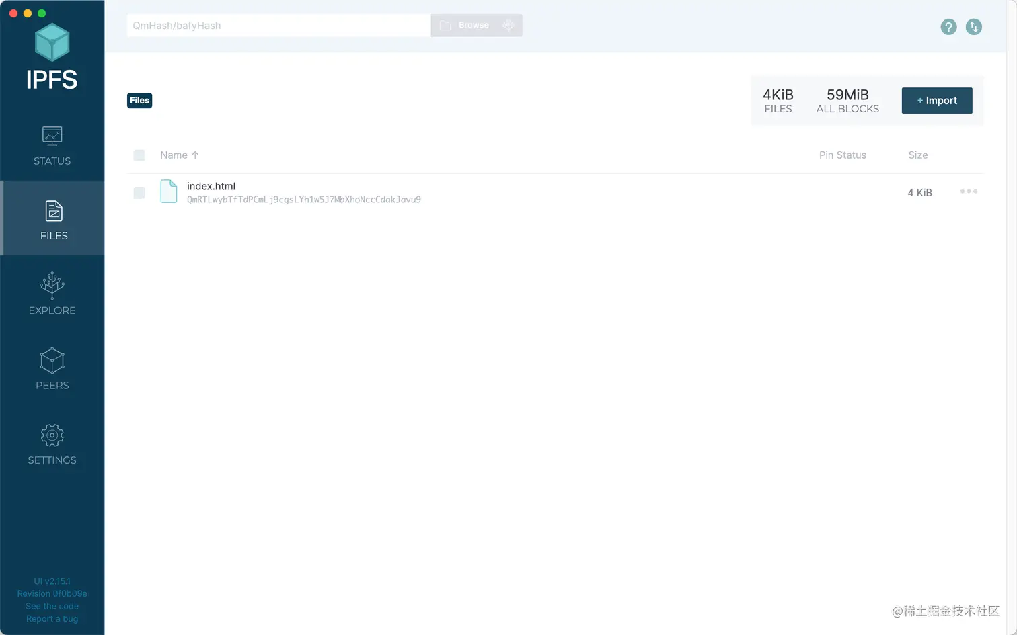Open the three-dot menu for index.html
Screen dimensions: 1017x635
969,192
